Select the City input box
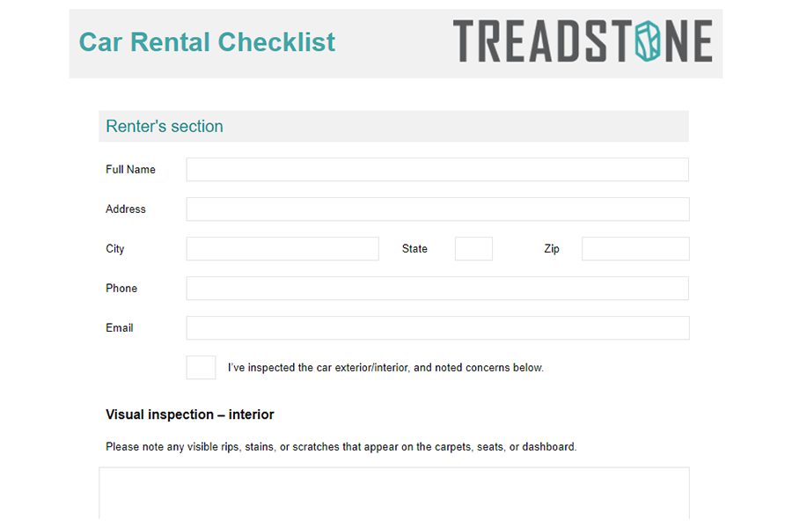The height and width of the screenshot is (528, 792). click(282, 248)
